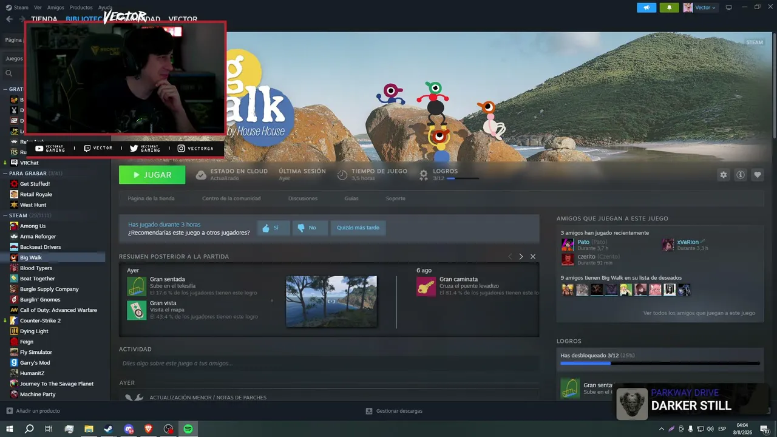Open Gran sentada achievement icon
The width and height of the screenshot is (777, 437).
click(x=137, y=286)
